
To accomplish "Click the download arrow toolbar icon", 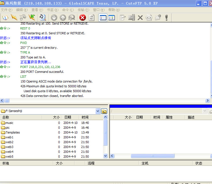I will click(x=54, y=18).
